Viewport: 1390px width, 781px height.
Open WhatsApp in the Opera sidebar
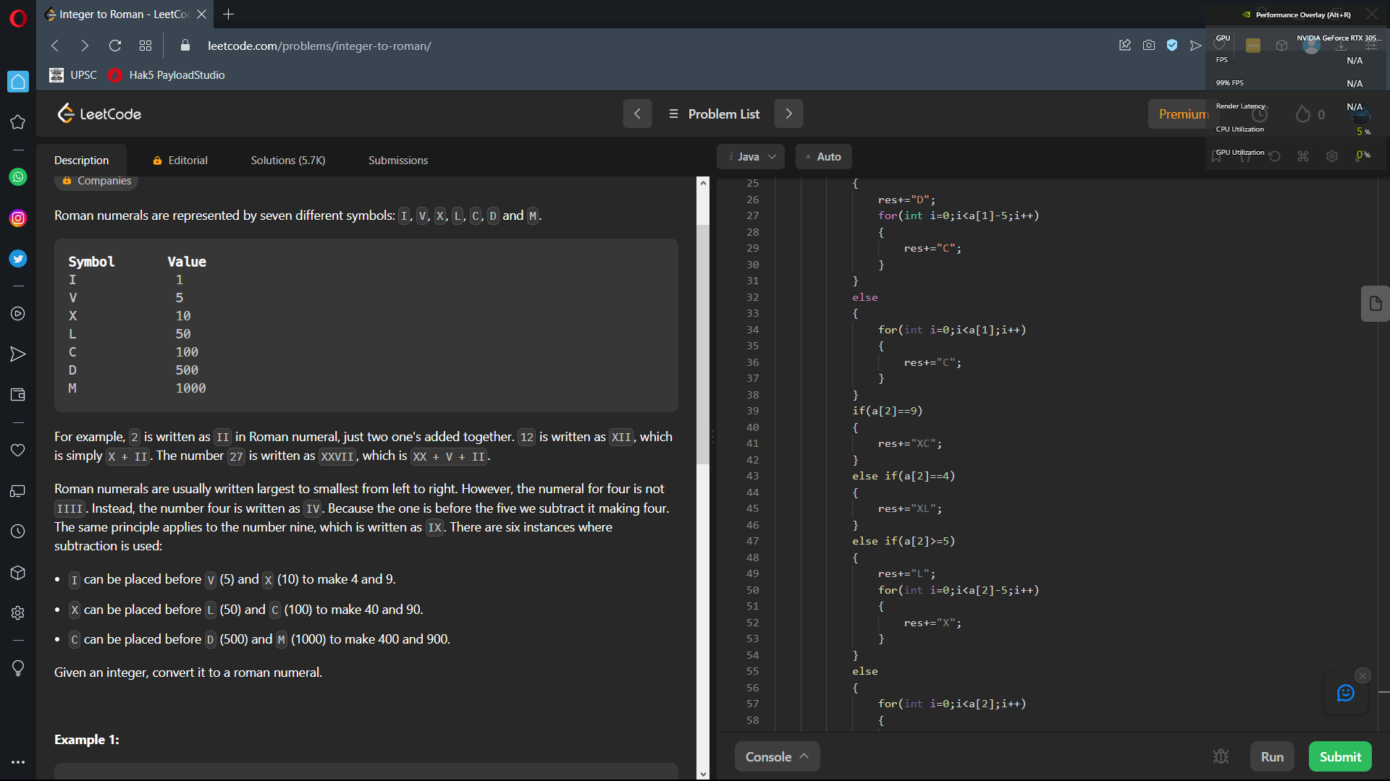point(18,177)
